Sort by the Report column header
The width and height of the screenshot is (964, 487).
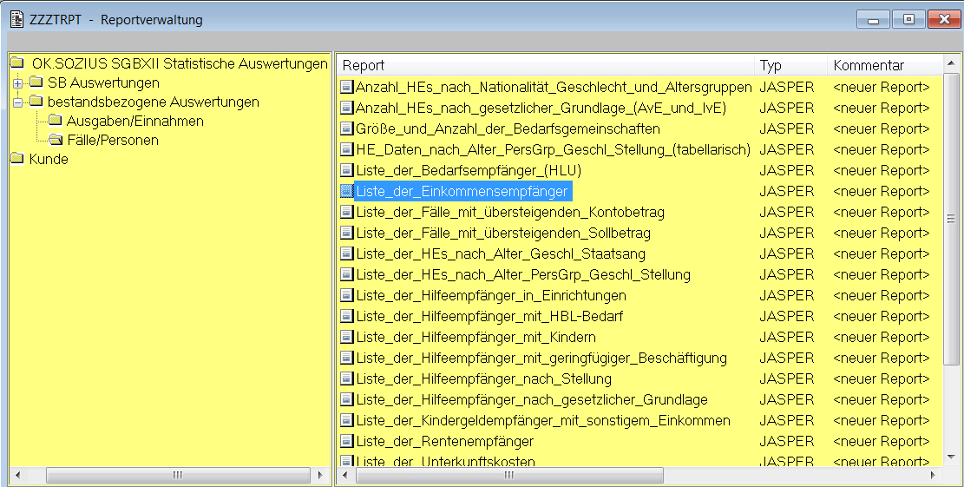pos(547,65)
